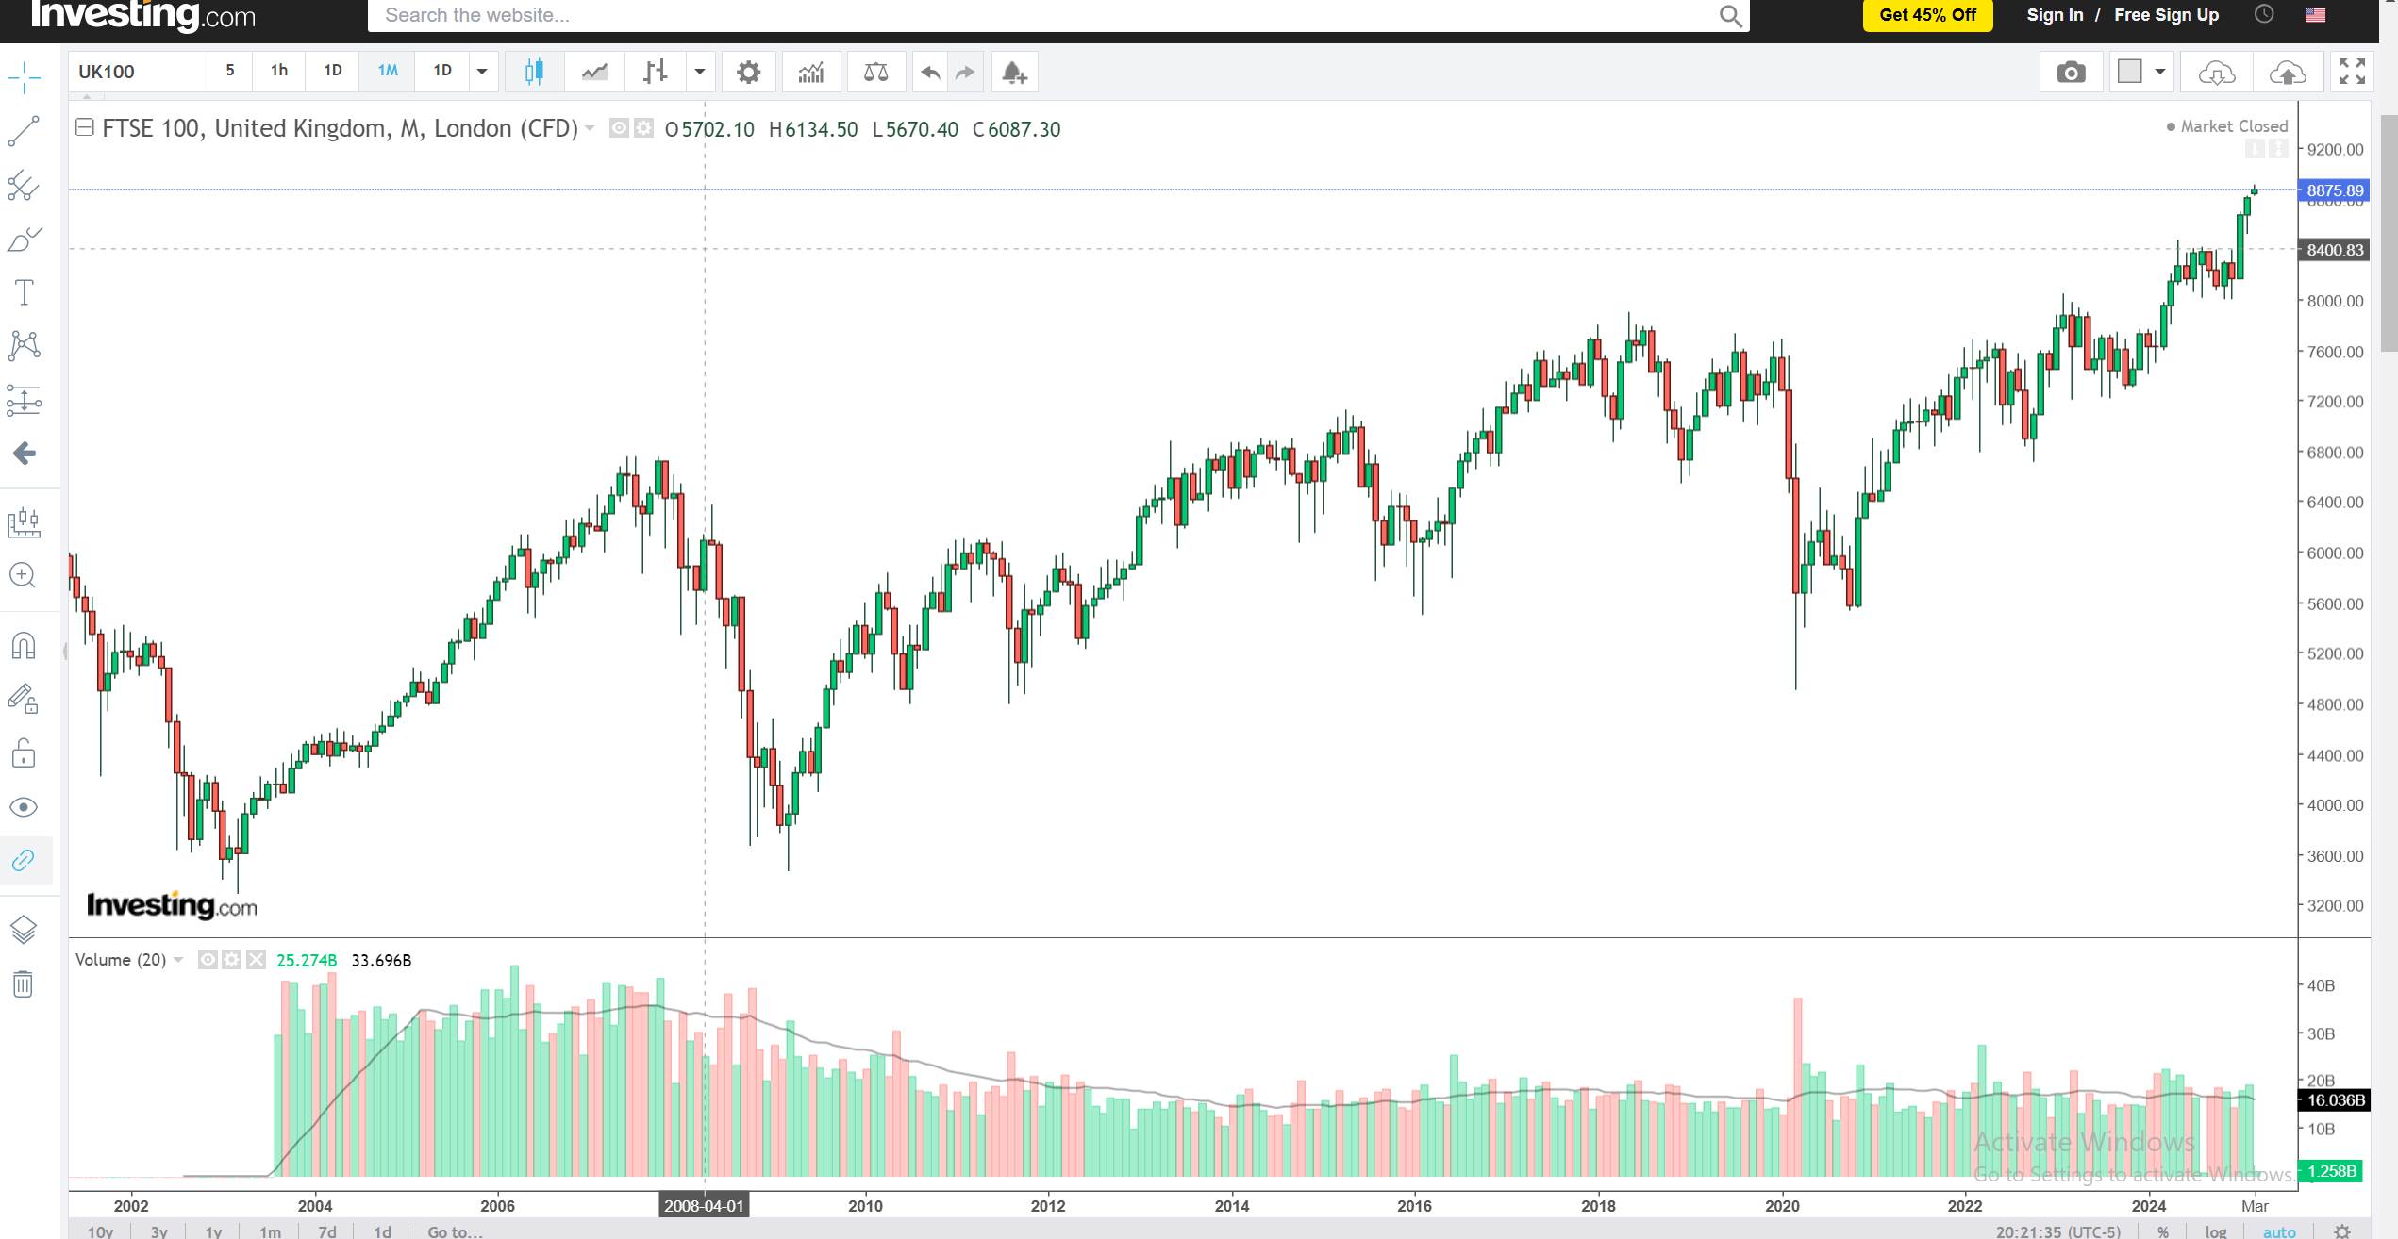Expand the bar style dropdown arrow
The width and height of the screenshot is (2398, 1239).
coord(700,72)
